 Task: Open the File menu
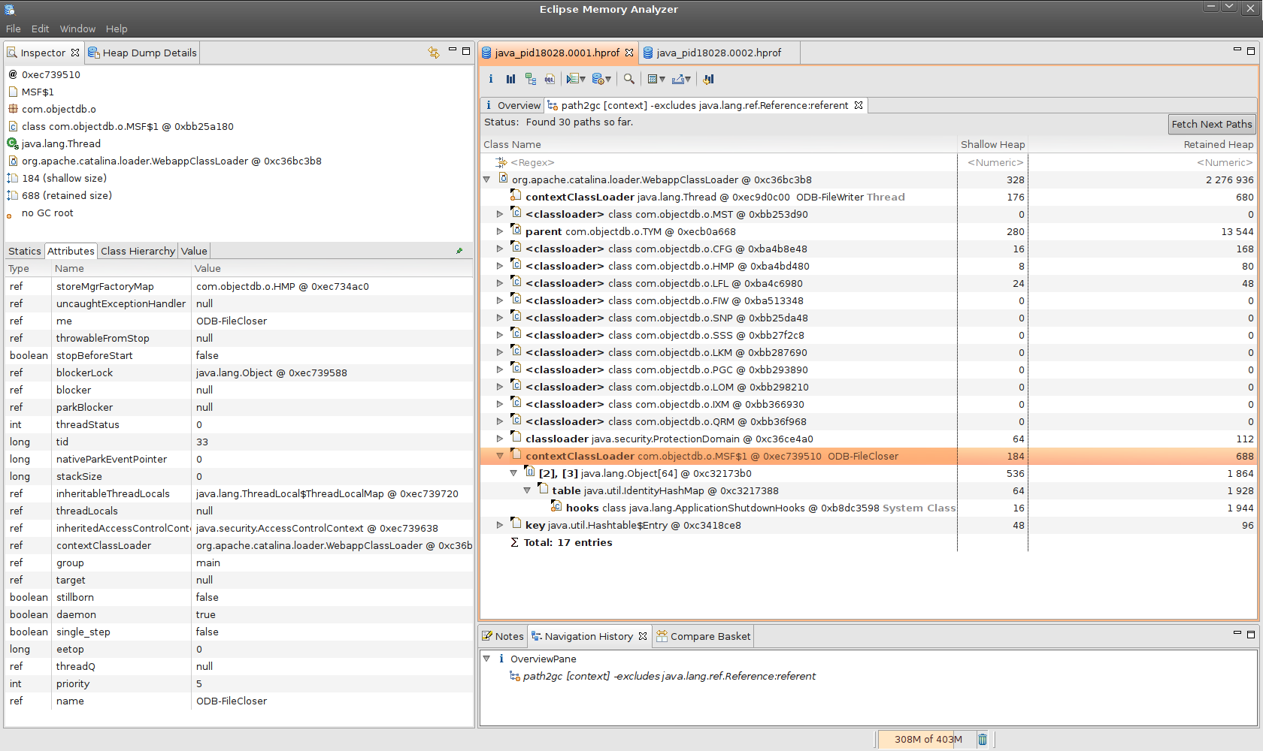pyautogui.click(x=14, y=29)
